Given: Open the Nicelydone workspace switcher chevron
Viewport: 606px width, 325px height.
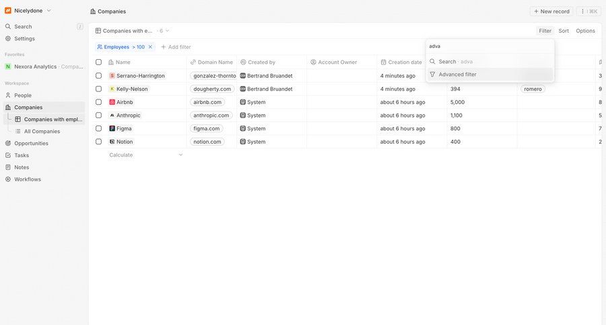Looking at the screenshot, I should coord(48,11).
